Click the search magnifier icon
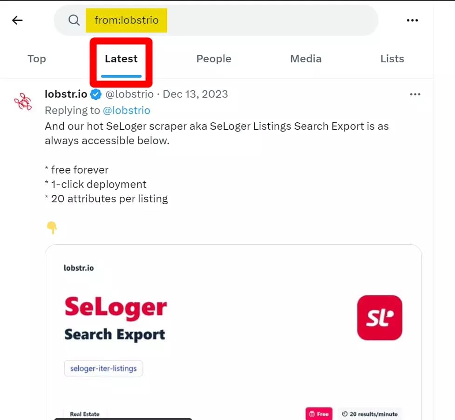 pos(74,20)
